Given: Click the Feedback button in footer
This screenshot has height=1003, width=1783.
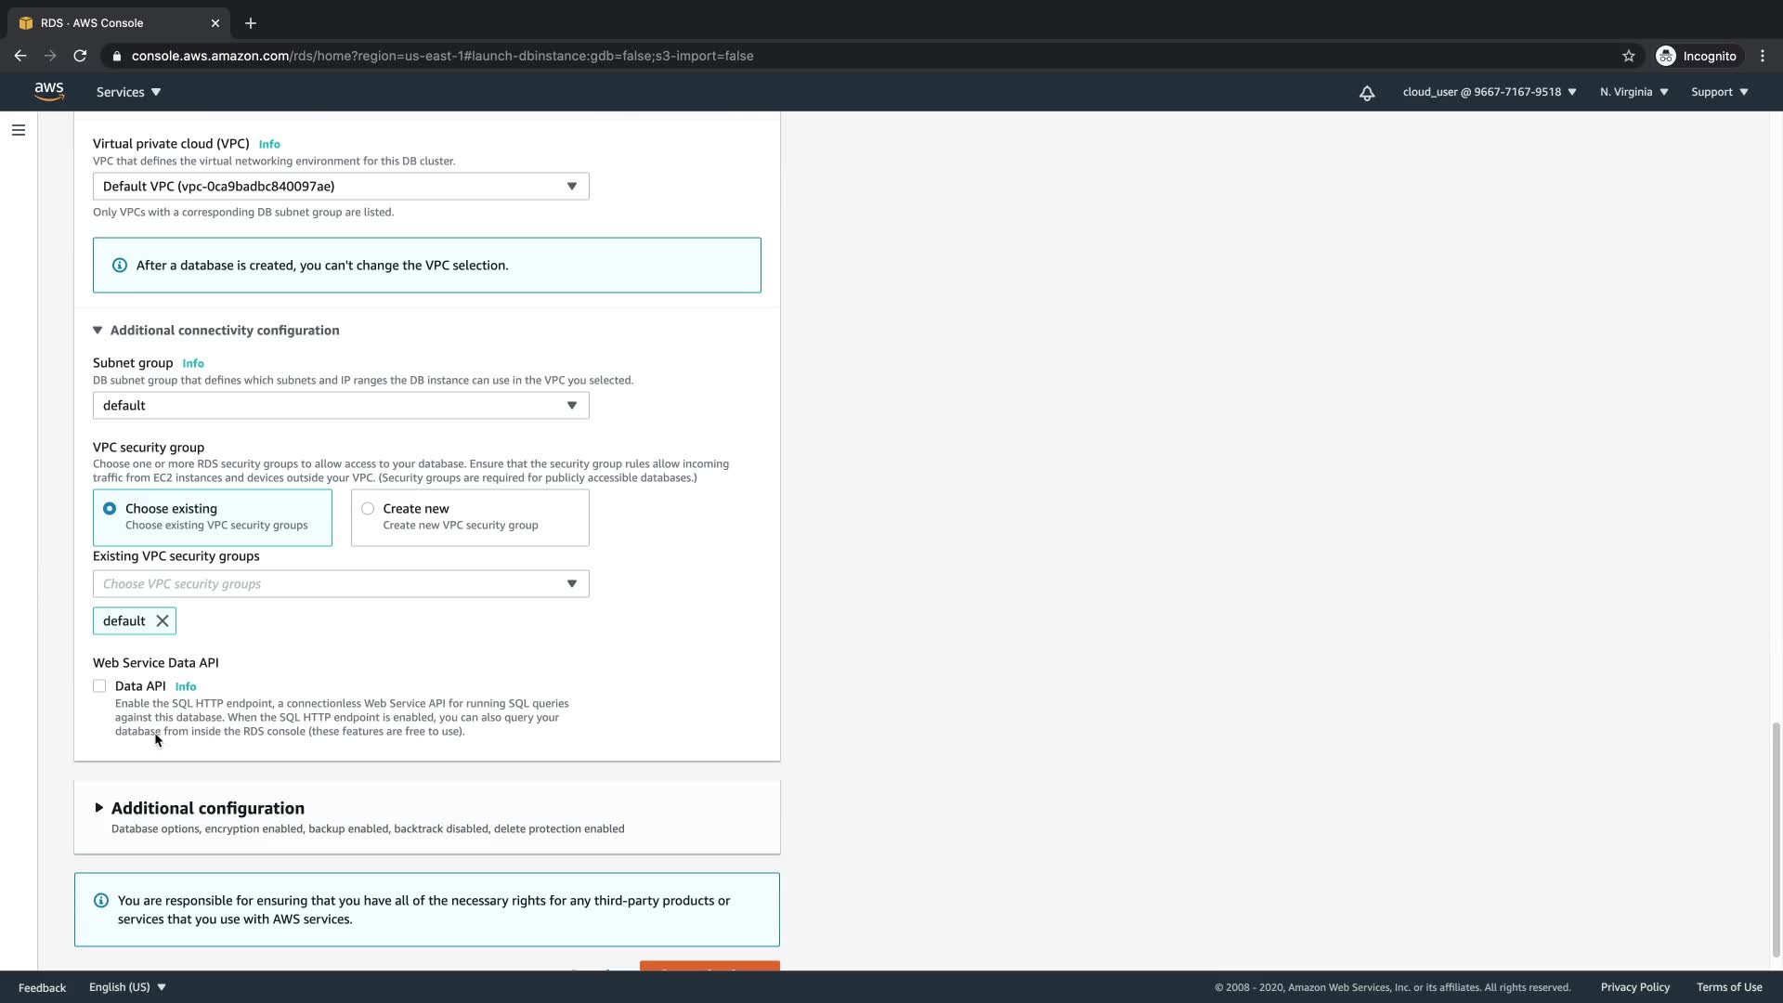Looking at the screenshot, I should point(42,987).
